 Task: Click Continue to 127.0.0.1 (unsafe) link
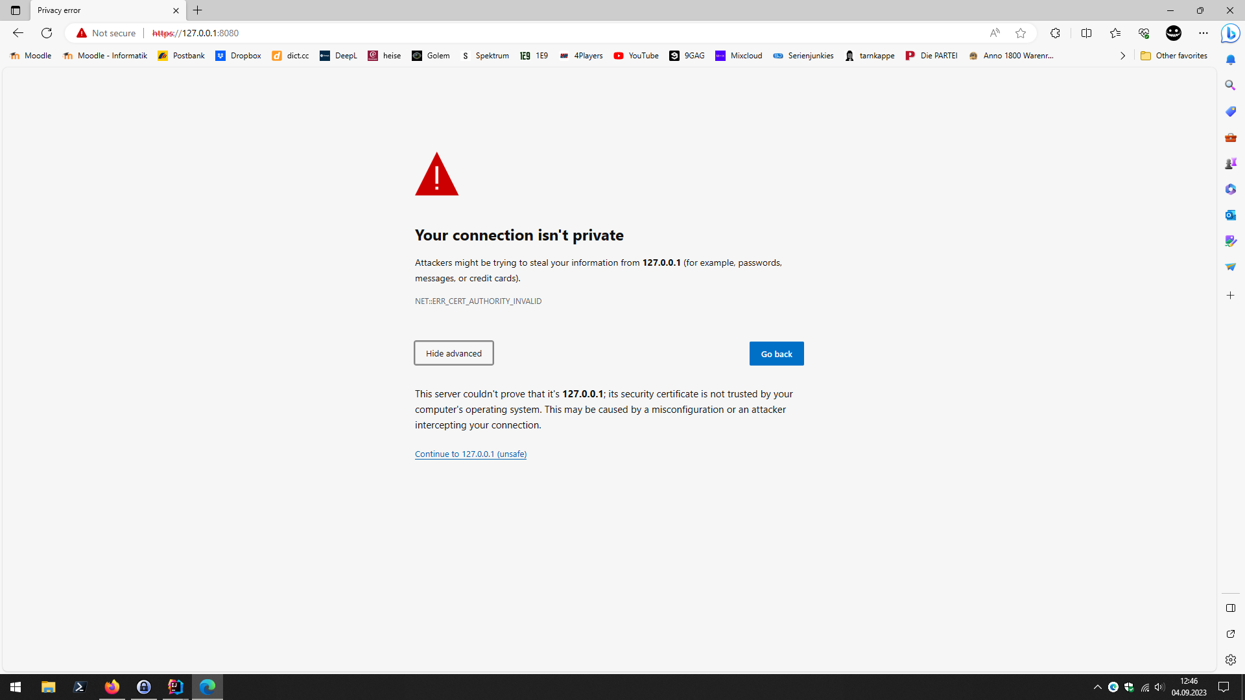click(471, 454)
